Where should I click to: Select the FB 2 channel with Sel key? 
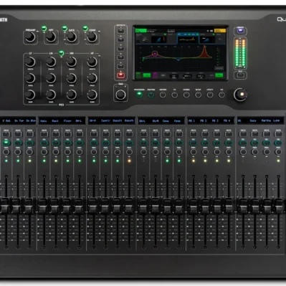point(205,143)
